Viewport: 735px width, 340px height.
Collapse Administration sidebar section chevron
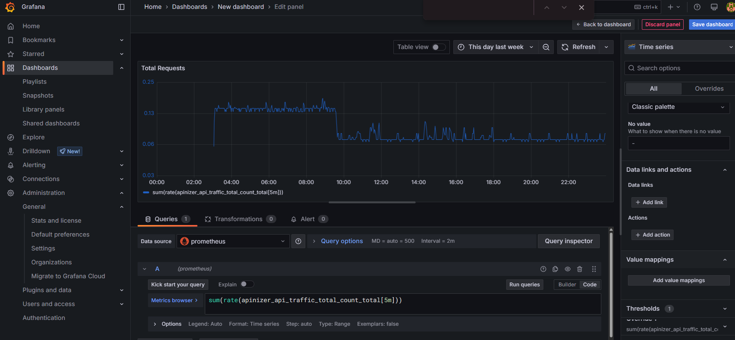tap(122, 193)
